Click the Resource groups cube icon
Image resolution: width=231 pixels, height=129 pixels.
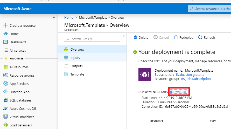[6, 75]
